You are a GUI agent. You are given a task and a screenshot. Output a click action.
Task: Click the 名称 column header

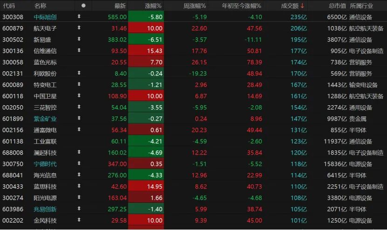(x=40, y=6)
